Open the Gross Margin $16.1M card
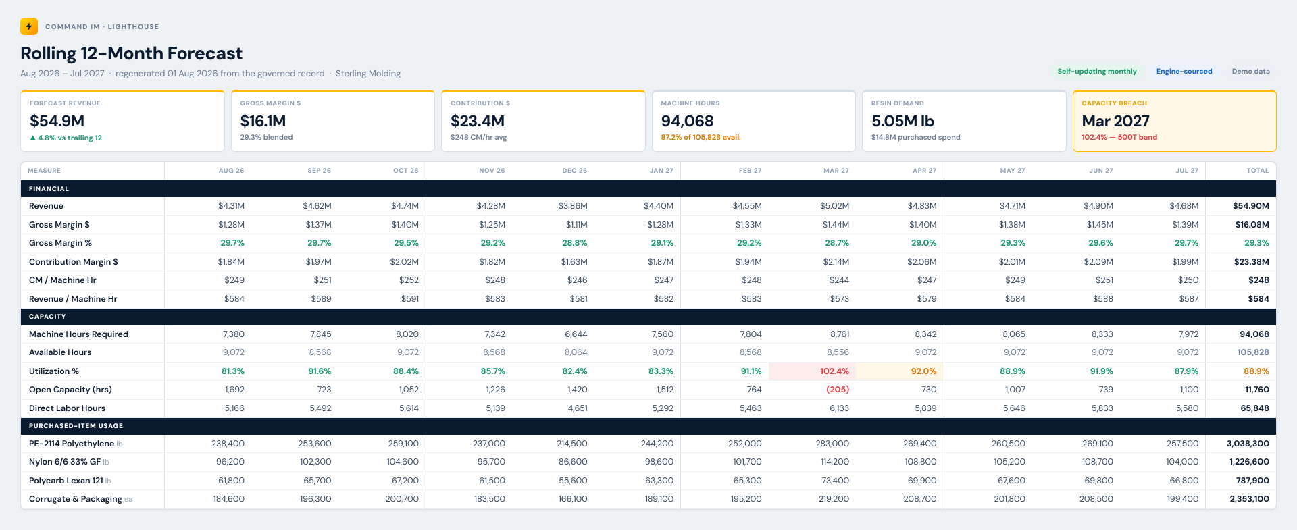 coord(333,121)
